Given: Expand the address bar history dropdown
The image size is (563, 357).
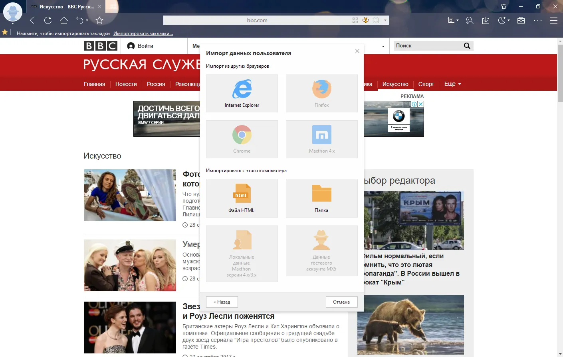Looking at the screenshot, I should pyautogui.click(x=385, y=20).
